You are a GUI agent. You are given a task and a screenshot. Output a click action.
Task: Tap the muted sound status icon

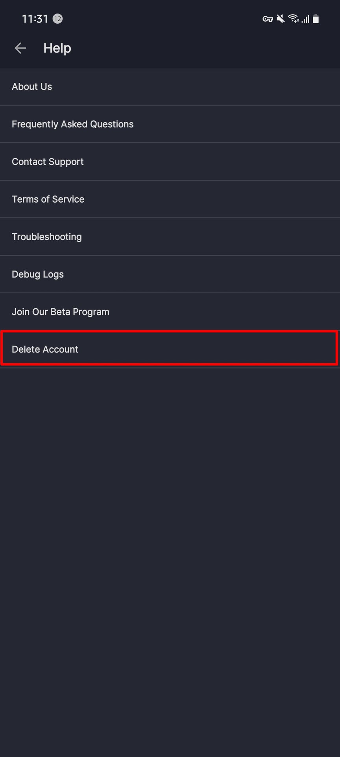click(281, 19)
